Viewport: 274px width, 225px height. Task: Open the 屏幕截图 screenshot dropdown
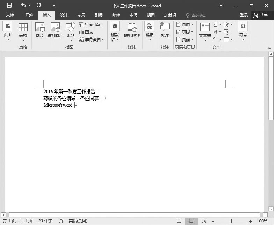click(x=92, y=40)
